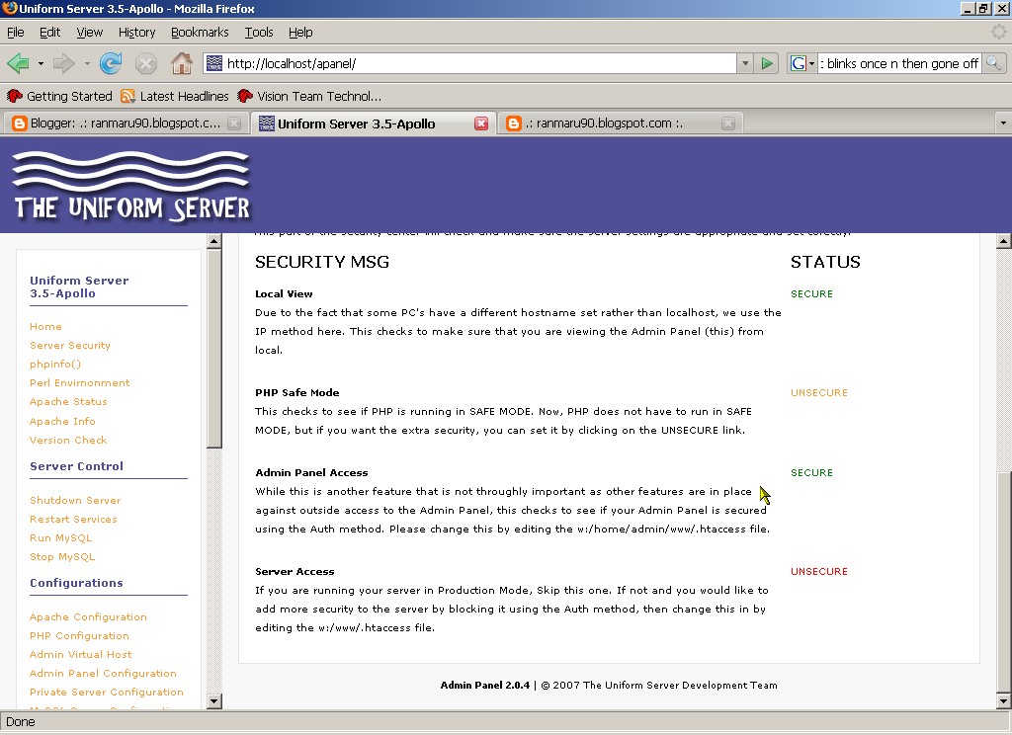
Task: Open the Latest Headlines feed bookmark
Action: pos(175,96)
